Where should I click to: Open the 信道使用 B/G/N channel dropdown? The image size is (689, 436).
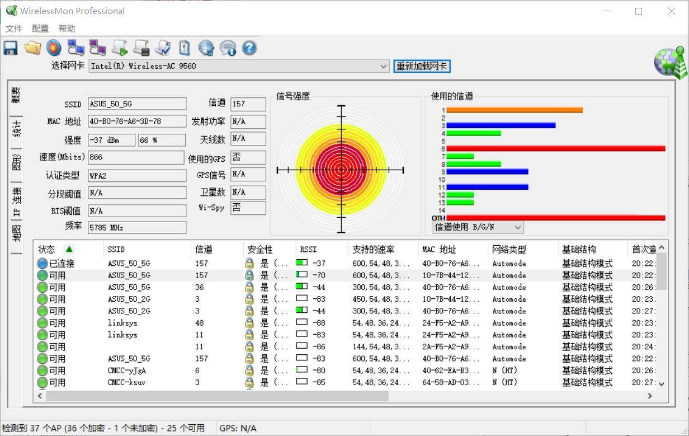517,227
